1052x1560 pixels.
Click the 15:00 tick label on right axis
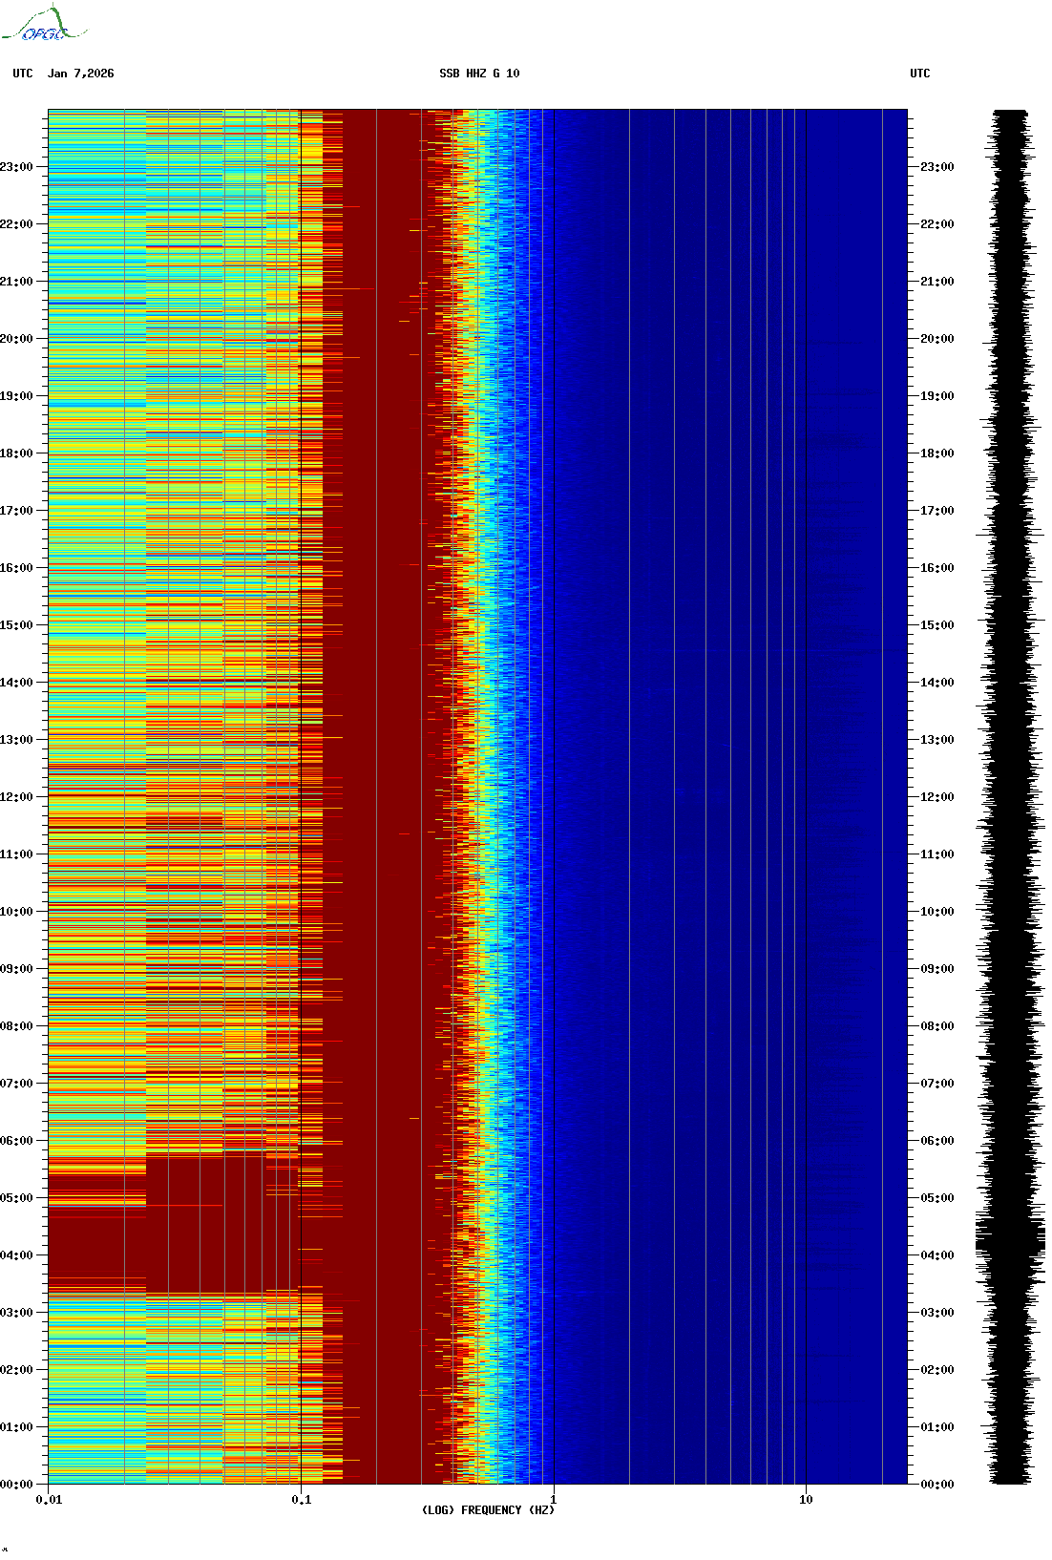pos(936,625)
